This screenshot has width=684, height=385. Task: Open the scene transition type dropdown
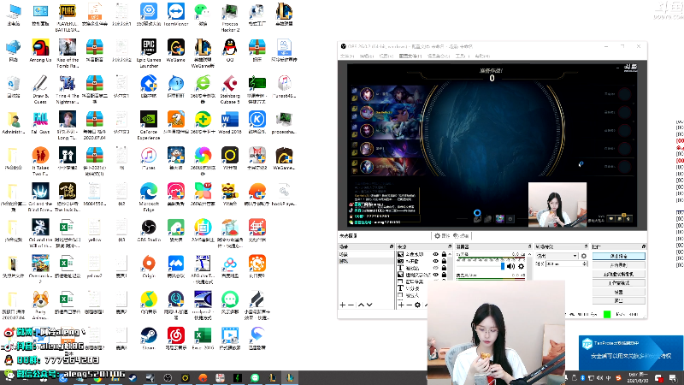557,256
